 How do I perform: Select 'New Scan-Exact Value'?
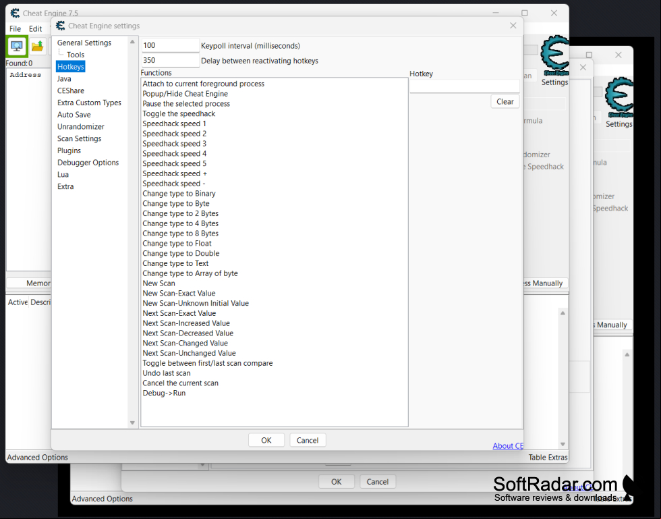179,294
